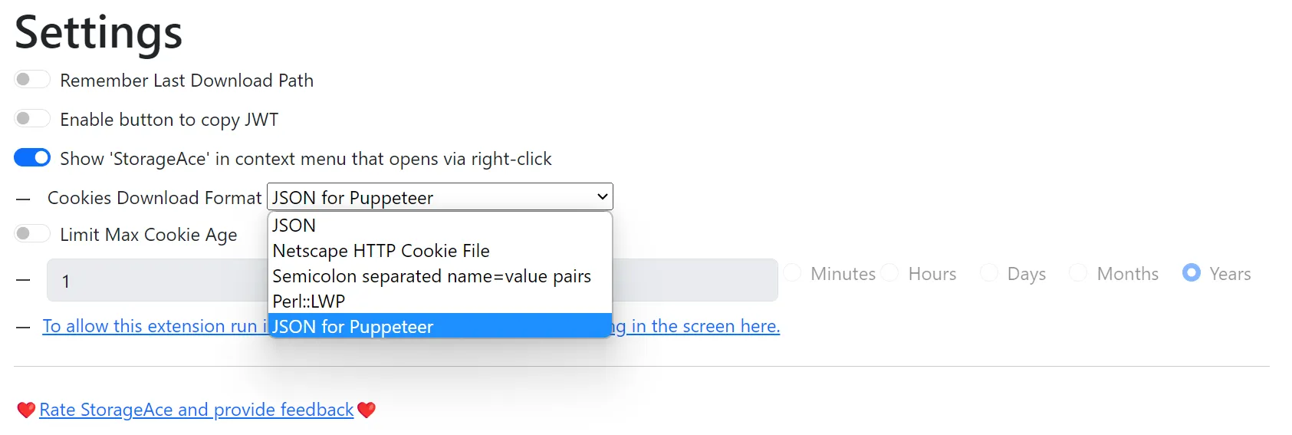Image resolution: width=1292 pixels, height=435 pixels.
Task: Select Netscape HTTP Cookie File option
Action: click(381, 251)
